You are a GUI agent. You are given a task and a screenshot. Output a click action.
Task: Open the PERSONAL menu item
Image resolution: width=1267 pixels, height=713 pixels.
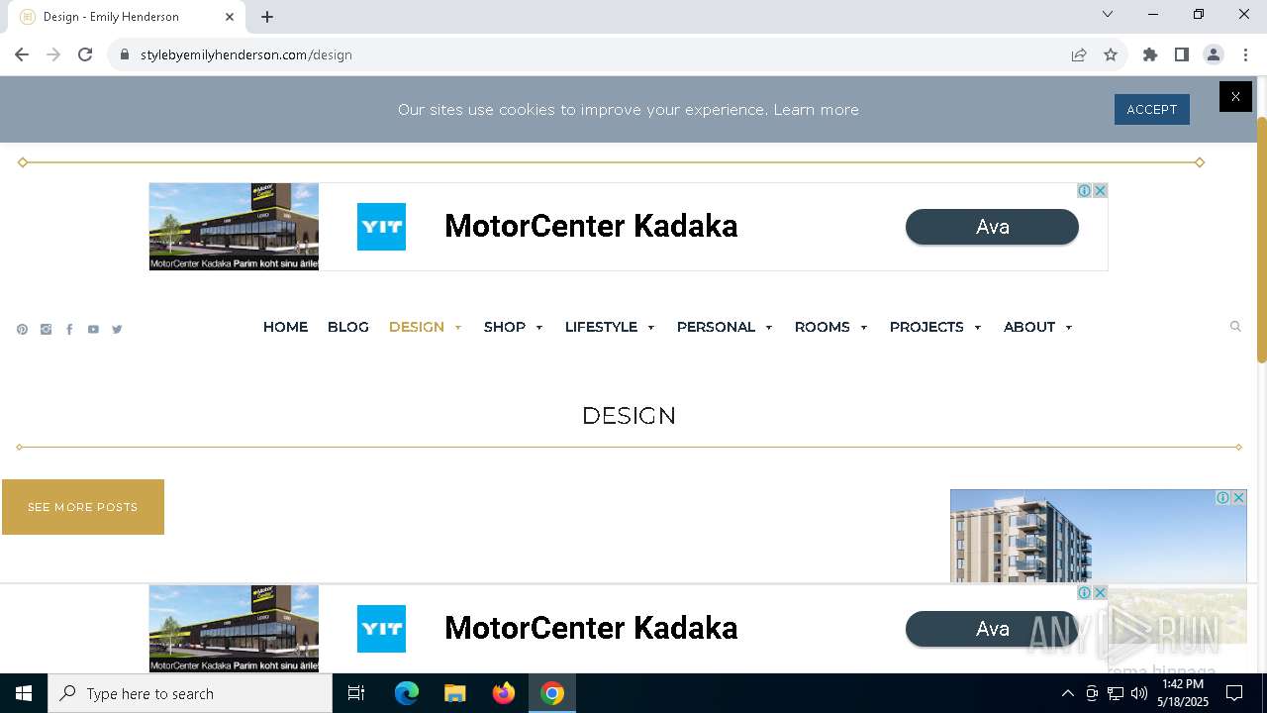pos(716,327)
